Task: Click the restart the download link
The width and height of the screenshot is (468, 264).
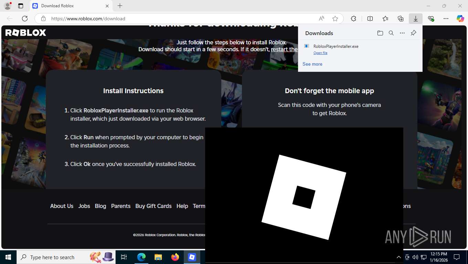Action: click(x=284, y=49)
